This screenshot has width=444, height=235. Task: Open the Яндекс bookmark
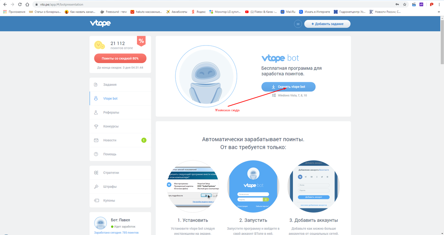[198, 12]
